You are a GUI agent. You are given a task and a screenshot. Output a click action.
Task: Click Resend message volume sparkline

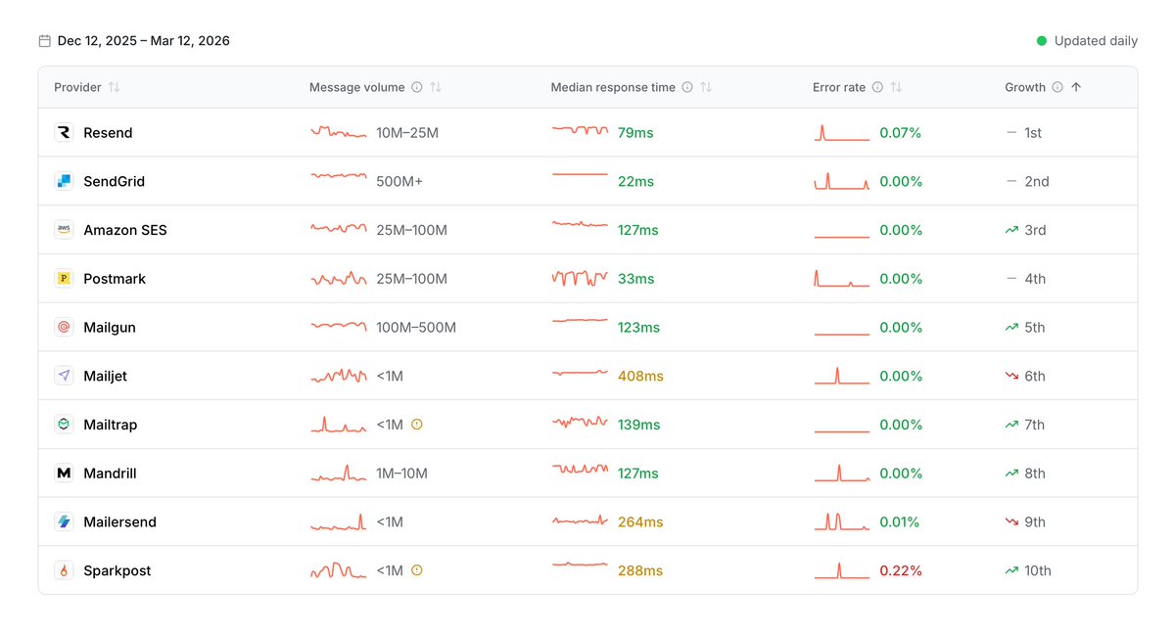click(x=339, y=131)
